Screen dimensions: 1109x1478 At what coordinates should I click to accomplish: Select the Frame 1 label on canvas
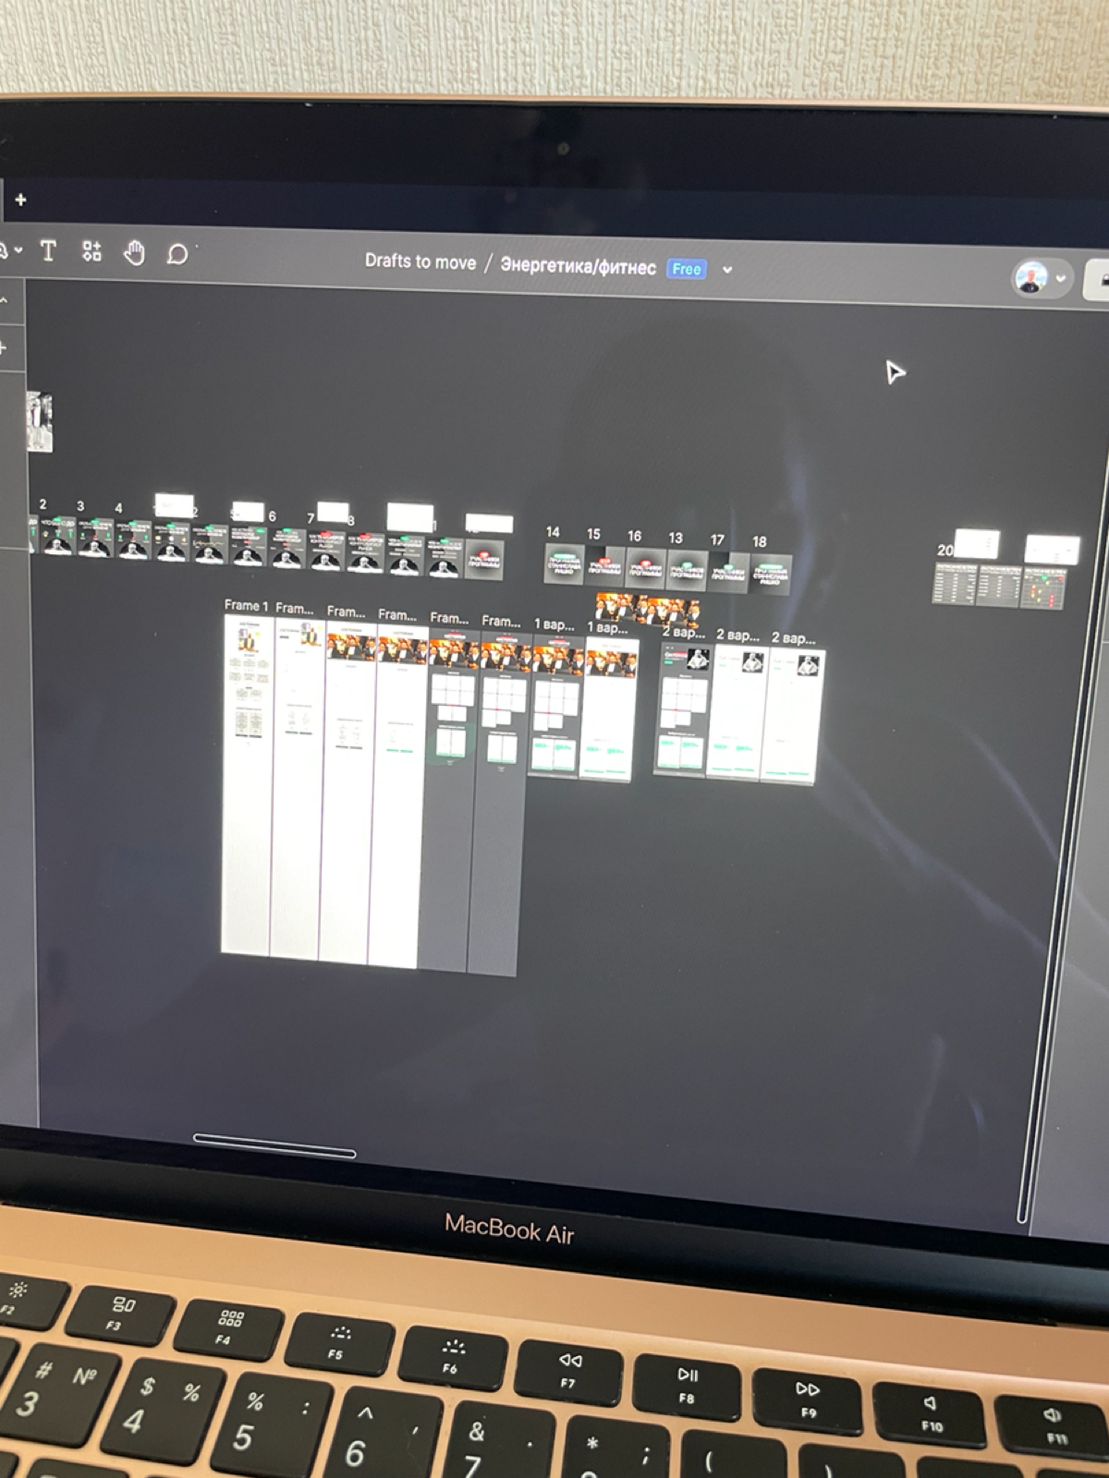[246, 606]
